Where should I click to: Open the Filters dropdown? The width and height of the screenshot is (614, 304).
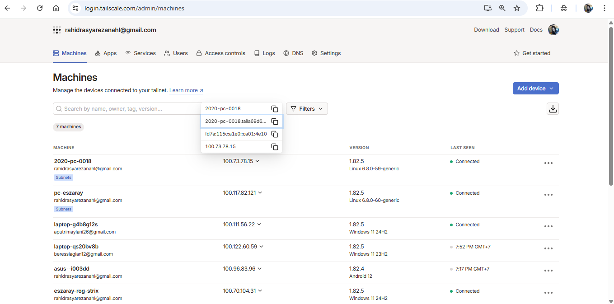pos(307,109)
